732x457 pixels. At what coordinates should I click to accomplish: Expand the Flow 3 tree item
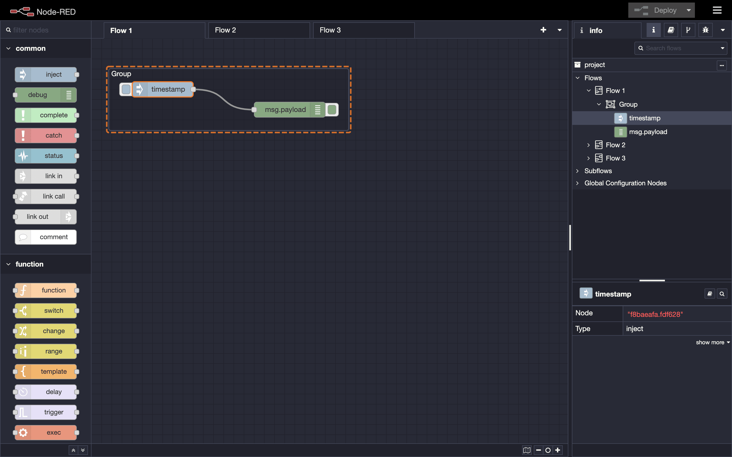point(588,158)
